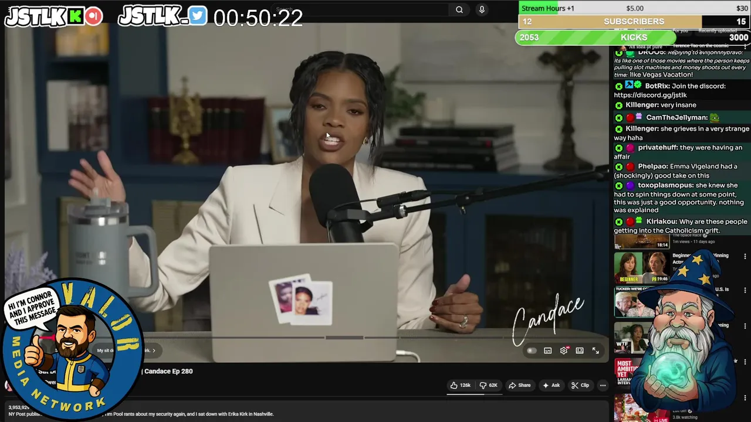Click the '3.8k watching' text
Screen dimensions: 751x422
point(685,418)
